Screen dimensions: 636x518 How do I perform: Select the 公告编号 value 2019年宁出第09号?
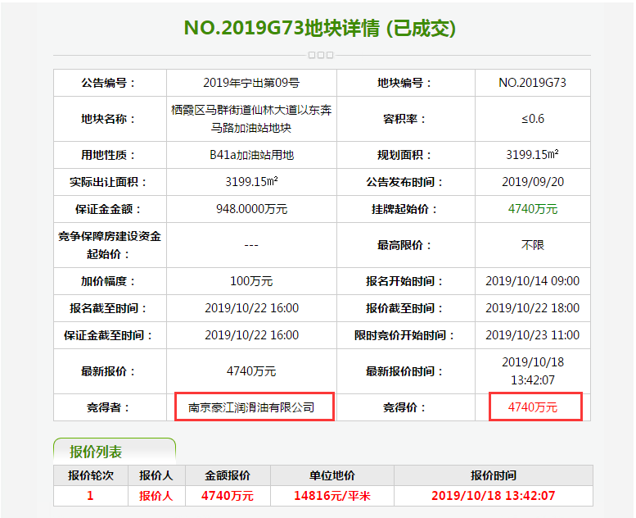[x=251, y=83]
